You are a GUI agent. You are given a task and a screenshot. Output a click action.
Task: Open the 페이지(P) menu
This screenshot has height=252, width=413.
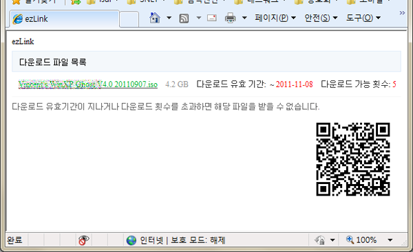275,18
